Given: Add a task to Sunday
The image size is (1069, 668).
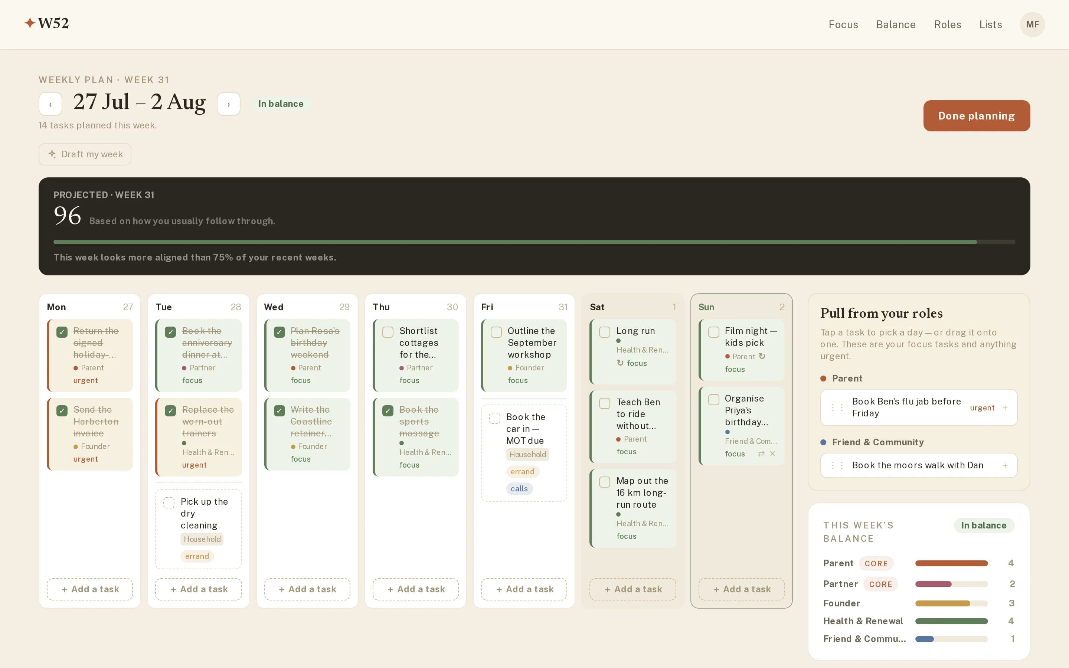Looking at the screenshot, I should pyautogui.click(x=741, y=589).
